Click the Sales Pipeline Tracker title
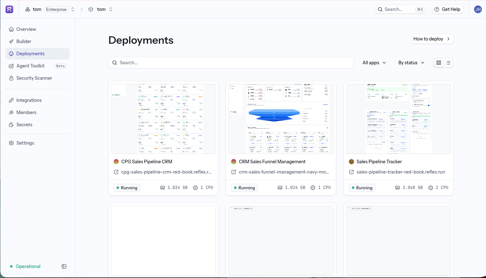Image resolution: width=486 pixels, height=278 pixels. point(379,162)
